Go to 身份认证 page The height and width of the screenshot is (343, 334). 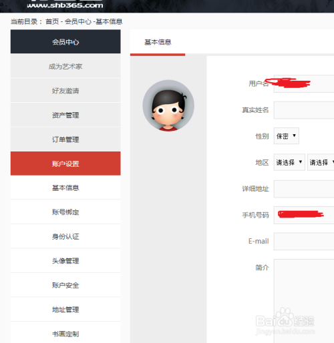[x=65, y=236]
